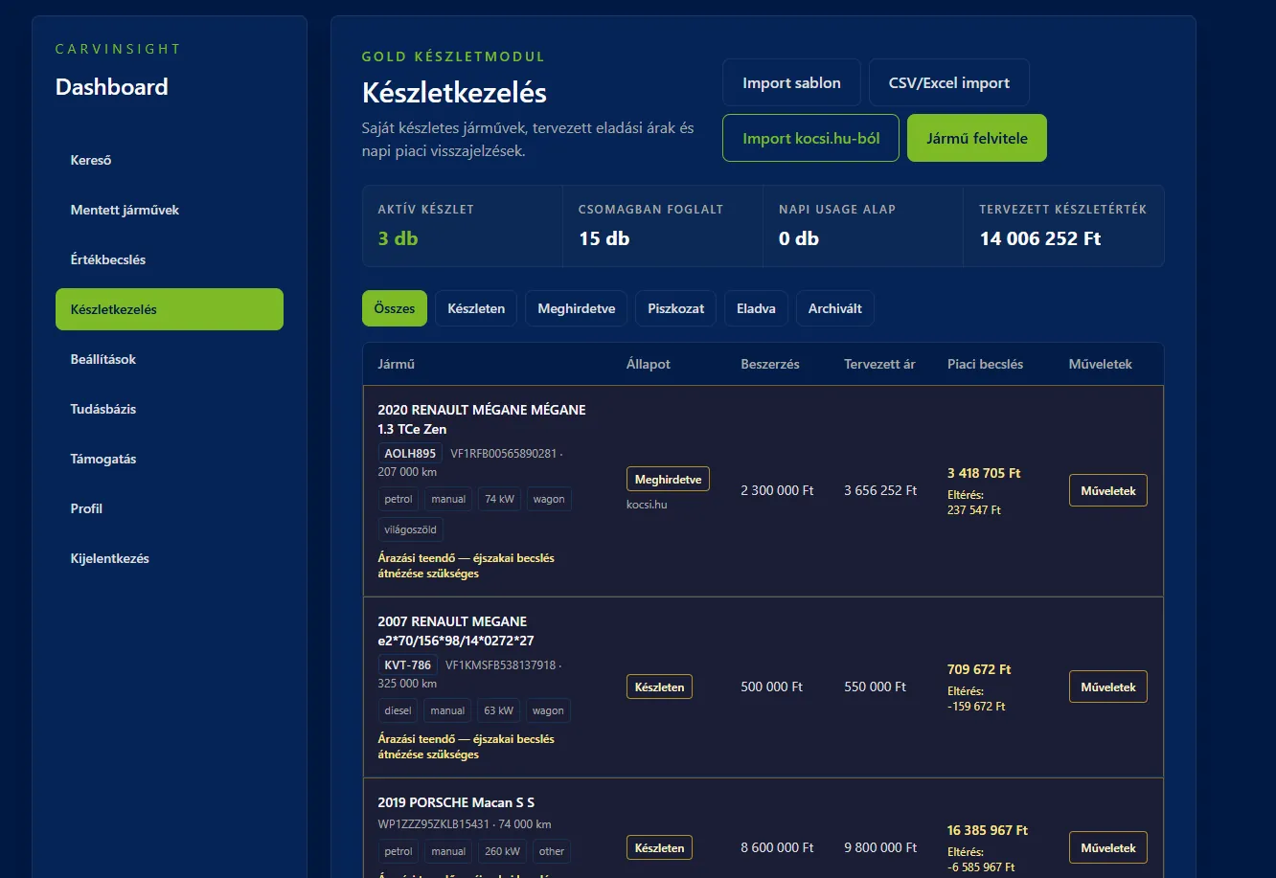The height and width of the screenshot is (878, 1276).
Task: Click title 2019 PORSCHE Macan S S
Action: [456, 802]
